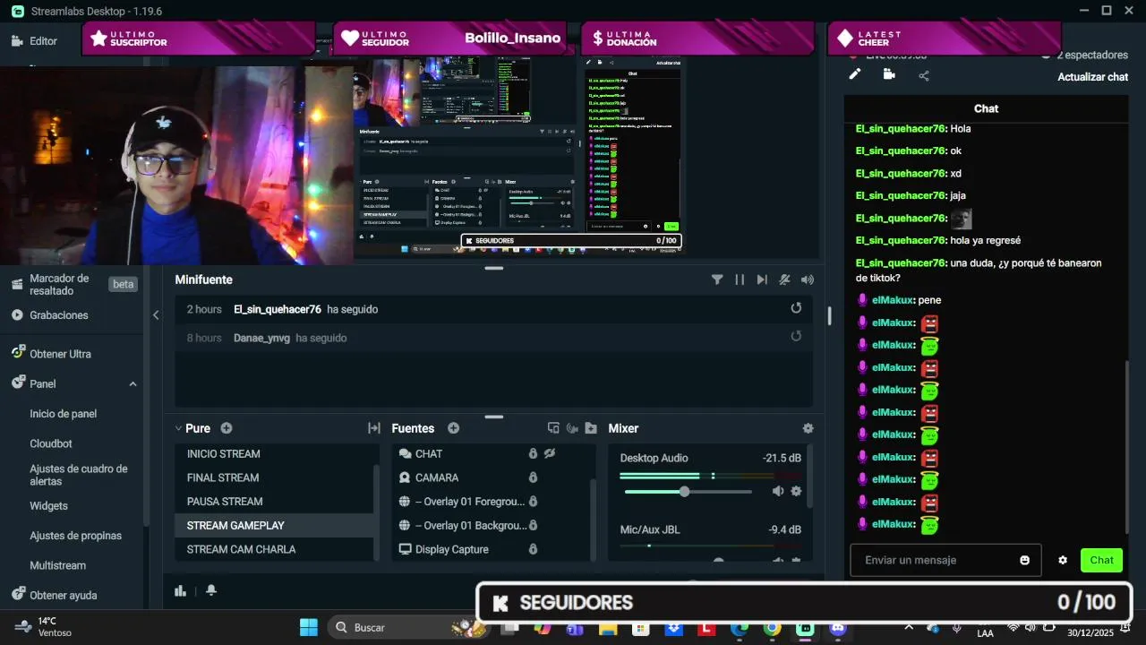Open the Minifuente filter icon
The width and height of the screenshot is (1146, 645).
(717, 279)
